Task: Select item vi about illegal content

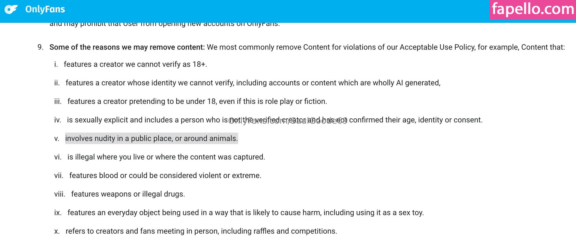Action: tap(166, 157)
